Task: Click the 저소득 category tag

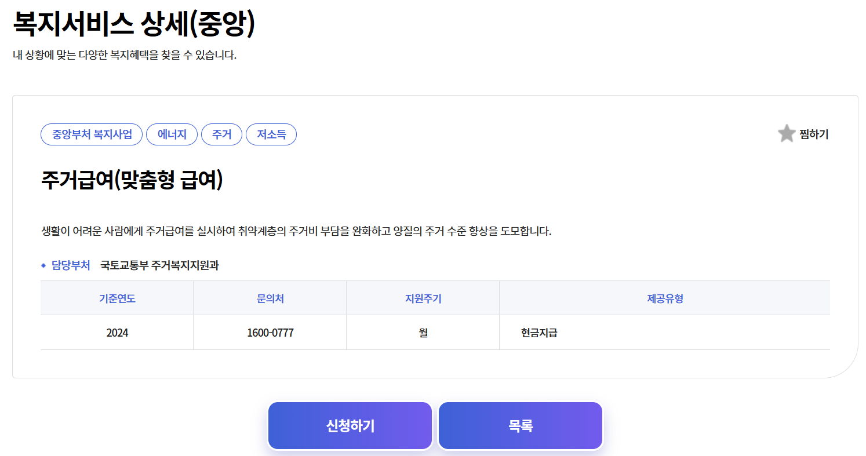Action: pos(271,134)
